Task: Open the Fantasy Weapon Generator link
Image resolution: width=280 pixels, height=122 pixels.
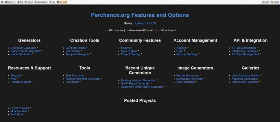Action: coord(138,80)
